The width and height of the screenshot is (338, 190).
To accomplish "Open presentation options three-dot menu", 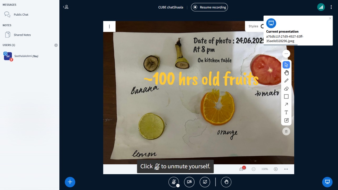I will click(x=109, y=26).
